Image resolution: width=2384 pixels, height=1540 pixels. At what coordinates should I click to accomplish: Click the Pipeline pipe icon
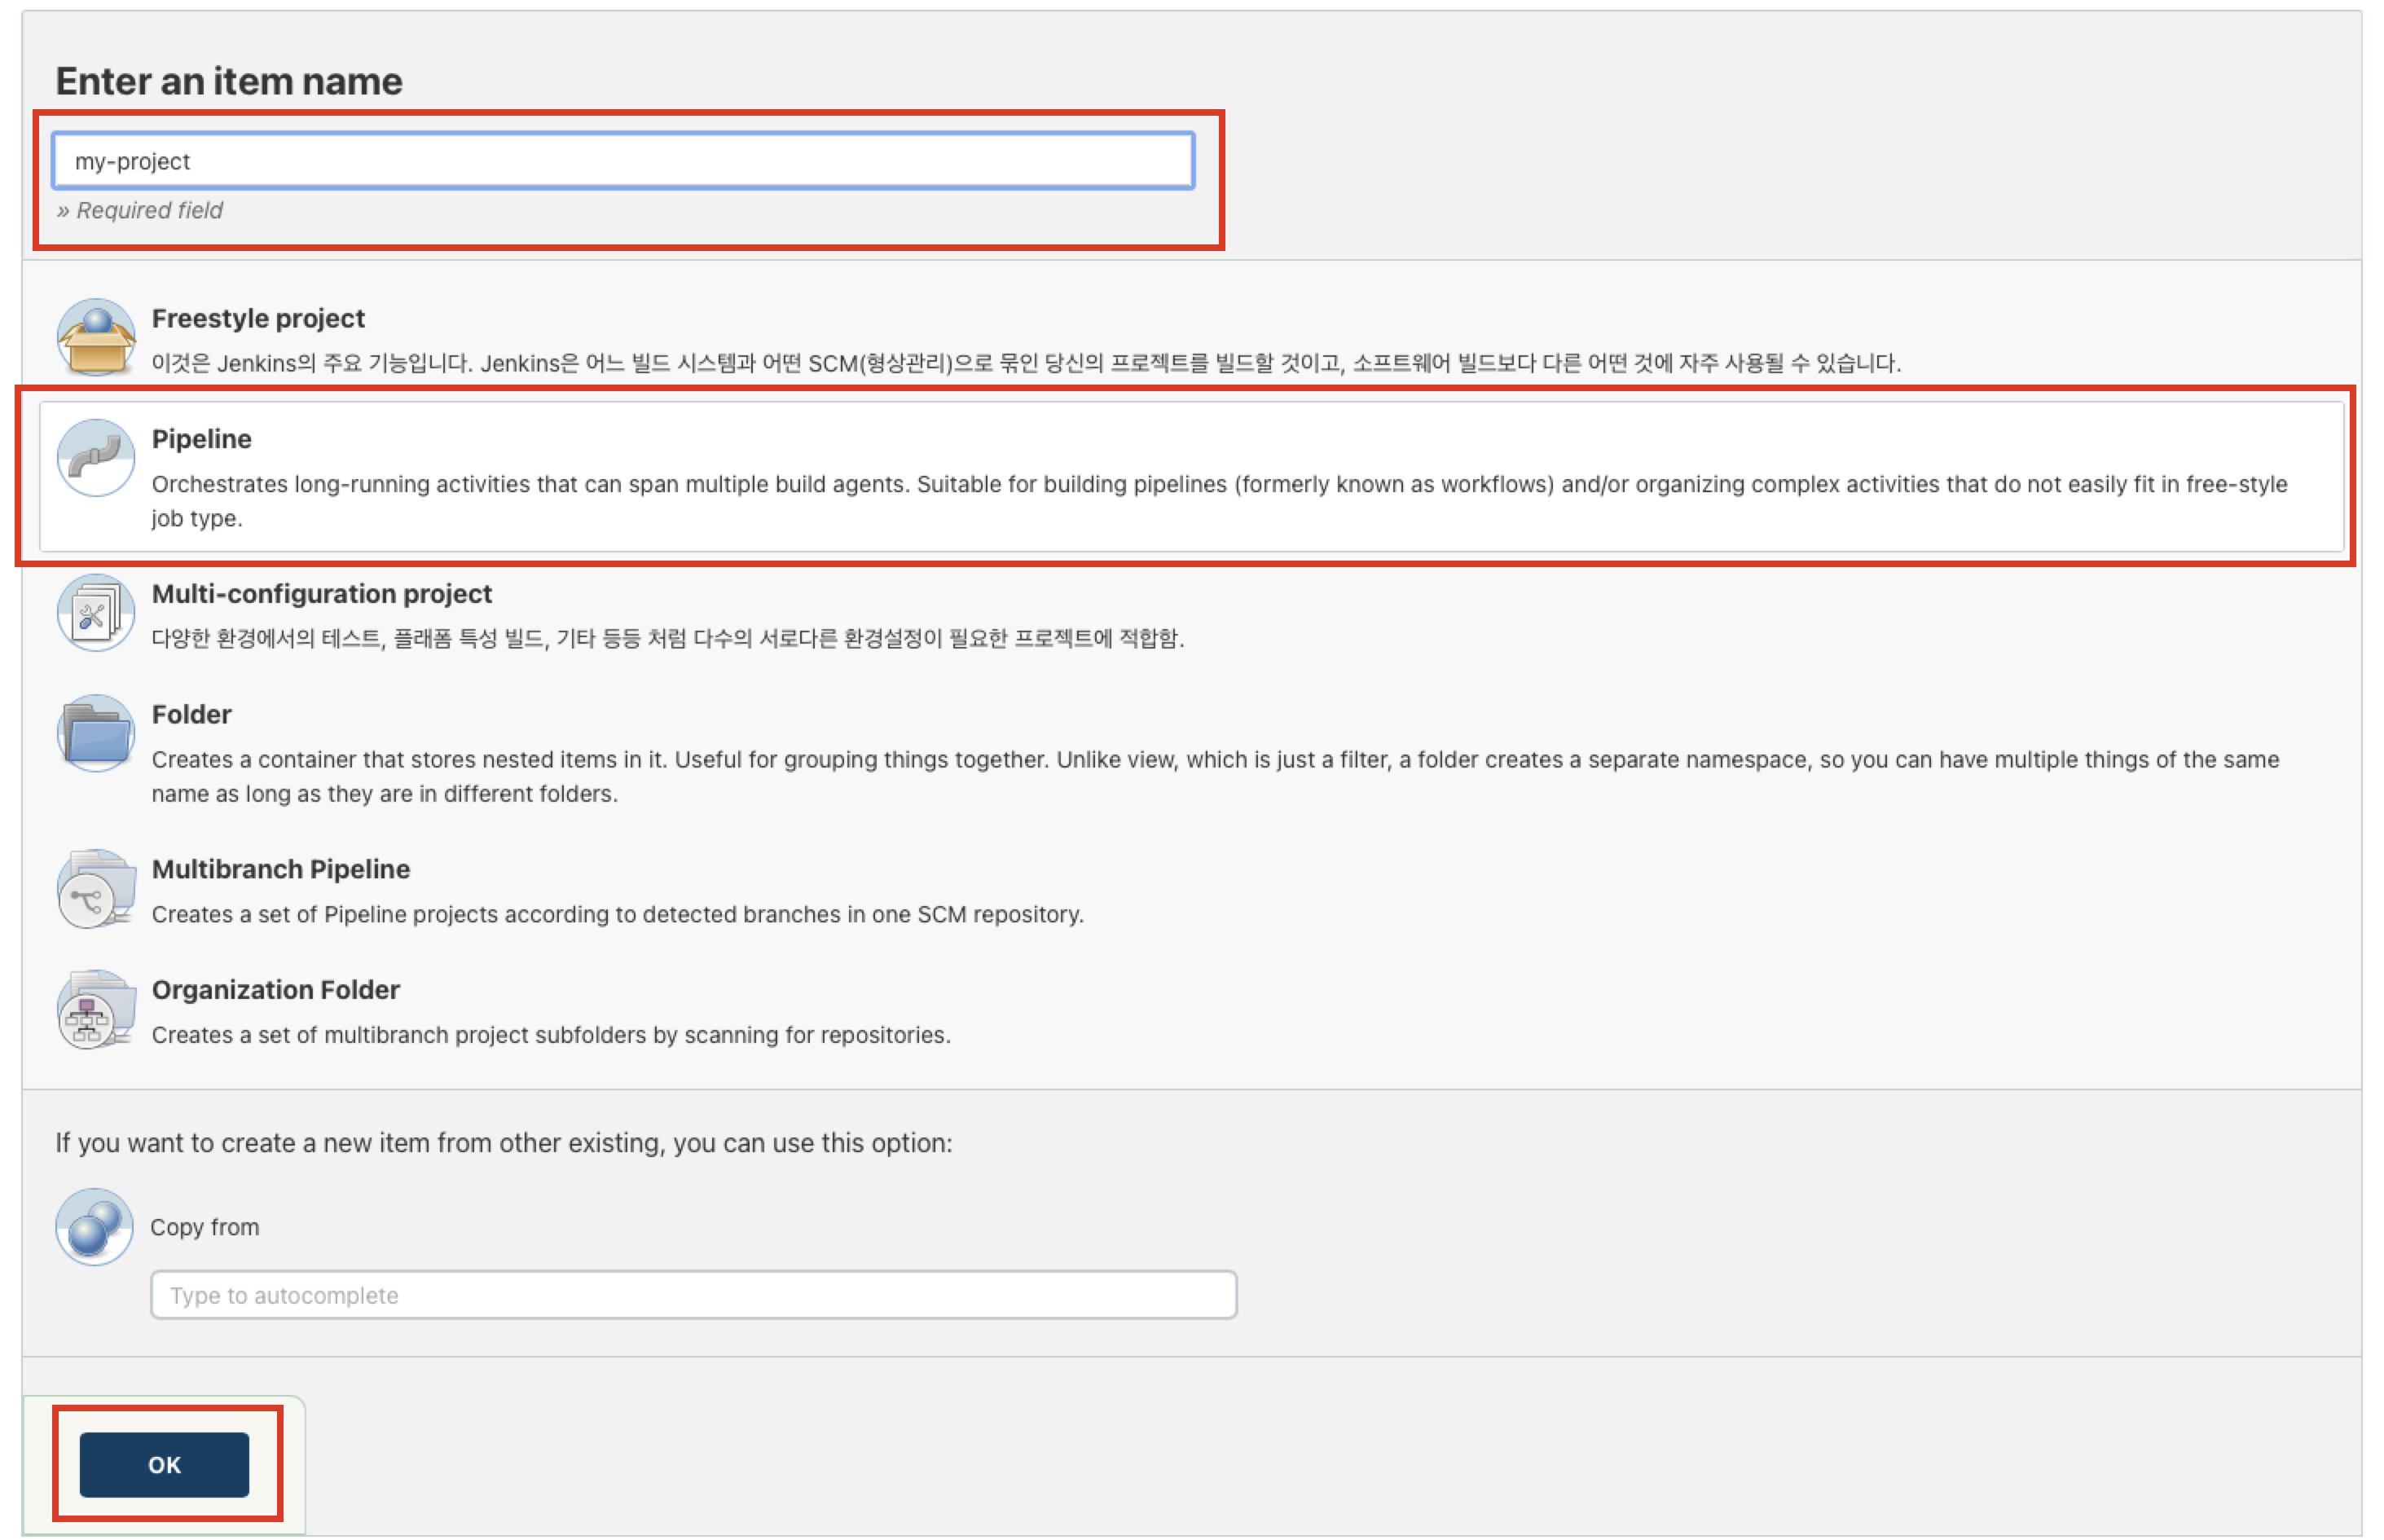[96, 458]
